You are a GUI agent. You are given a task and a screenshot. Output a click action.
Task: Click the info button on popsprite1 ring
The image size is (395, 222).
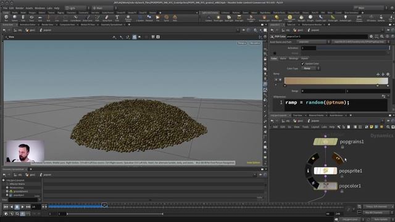pos(308,171)
